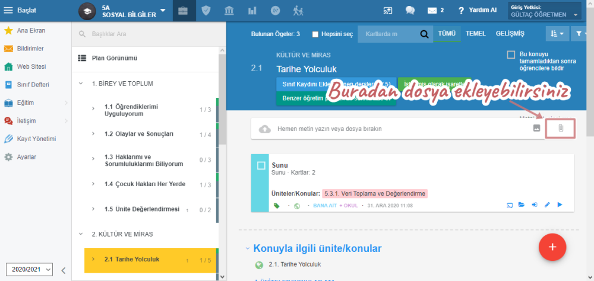Select highlighted 2.1 Tarihe Yolculuk topic

150,260
